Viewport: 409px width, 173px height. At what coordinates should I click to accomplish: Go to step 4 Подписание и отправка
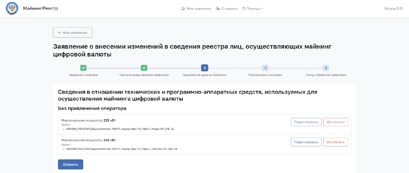[x=265, y=68]
